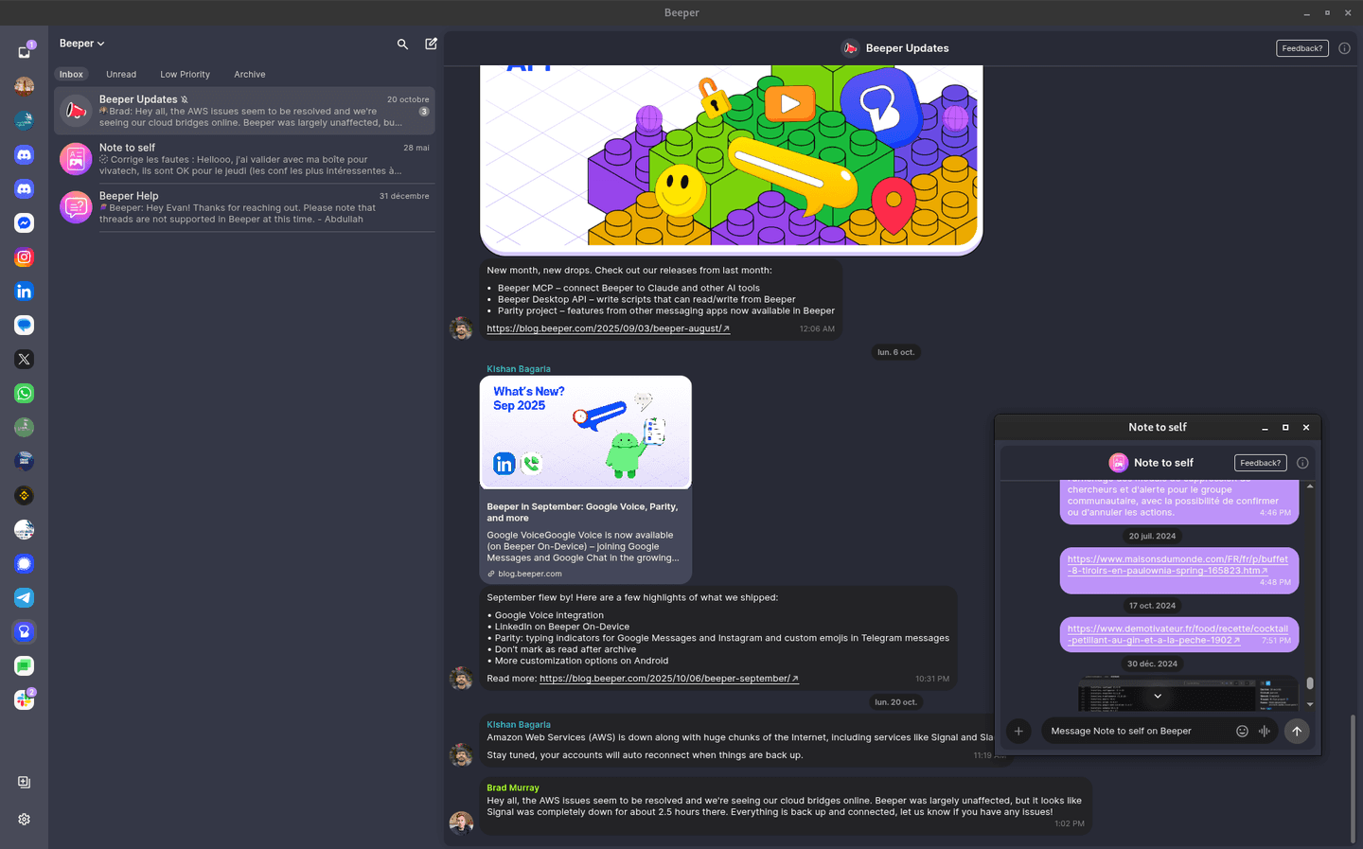Switch to the Archive tab

point(249,74)
